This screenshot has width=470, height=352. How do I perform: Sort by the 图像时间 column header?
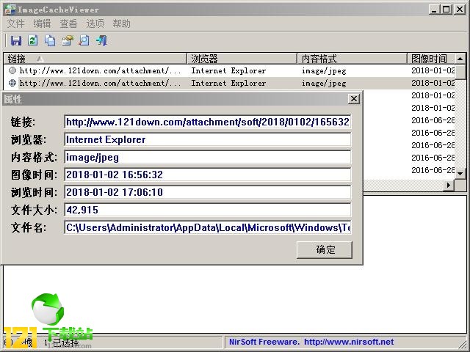coord(431,59)
